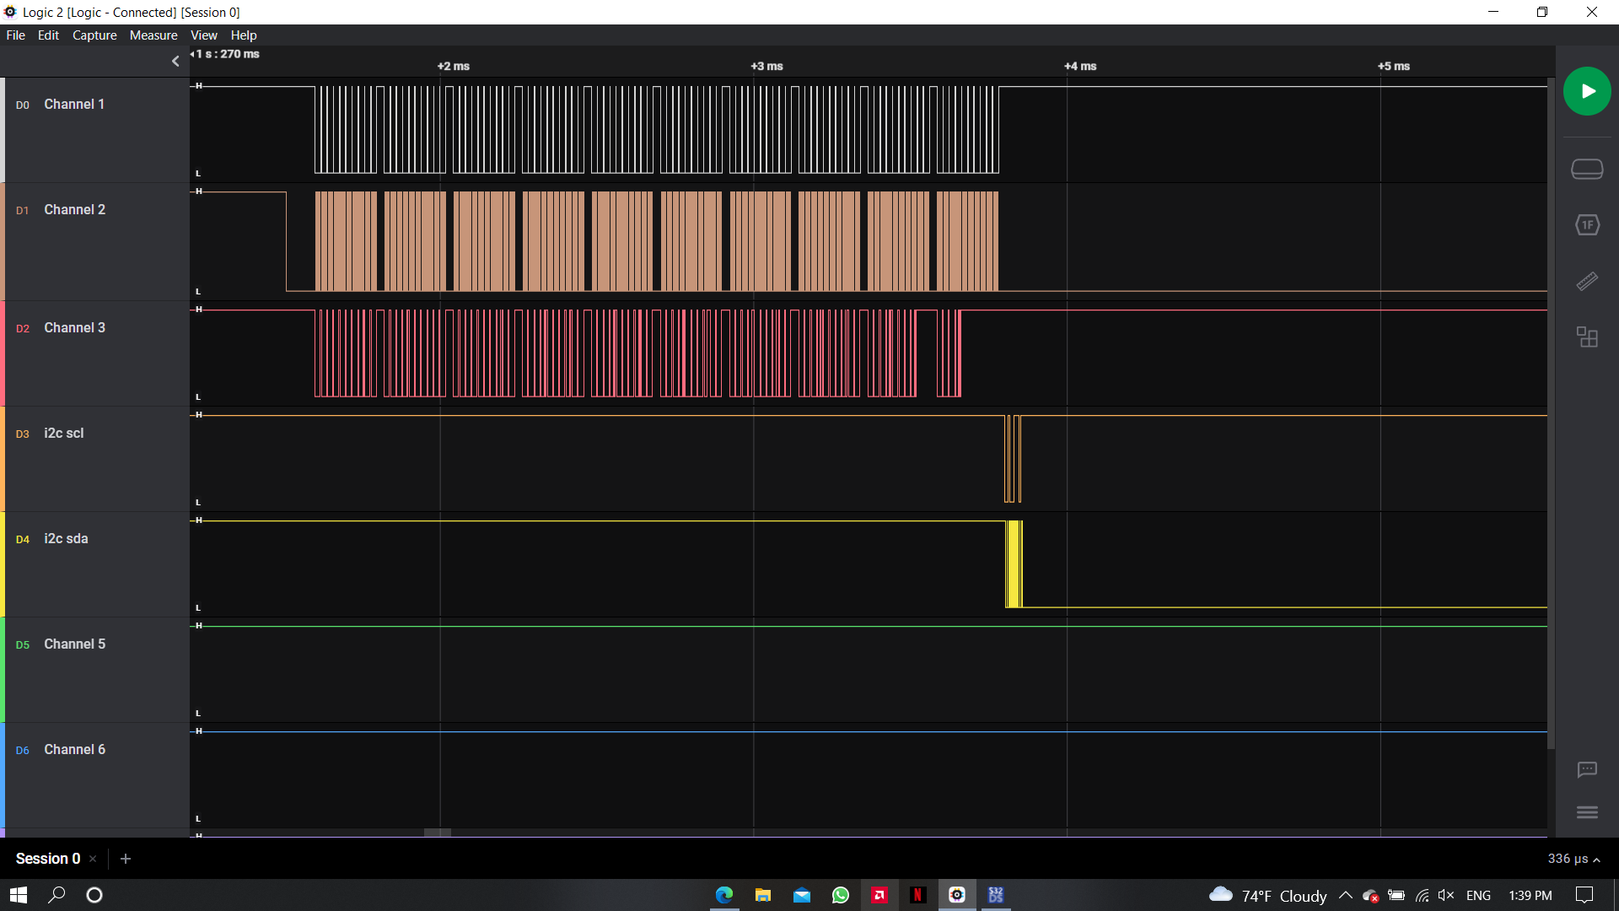Open the Capture menu

click(94, 35)
